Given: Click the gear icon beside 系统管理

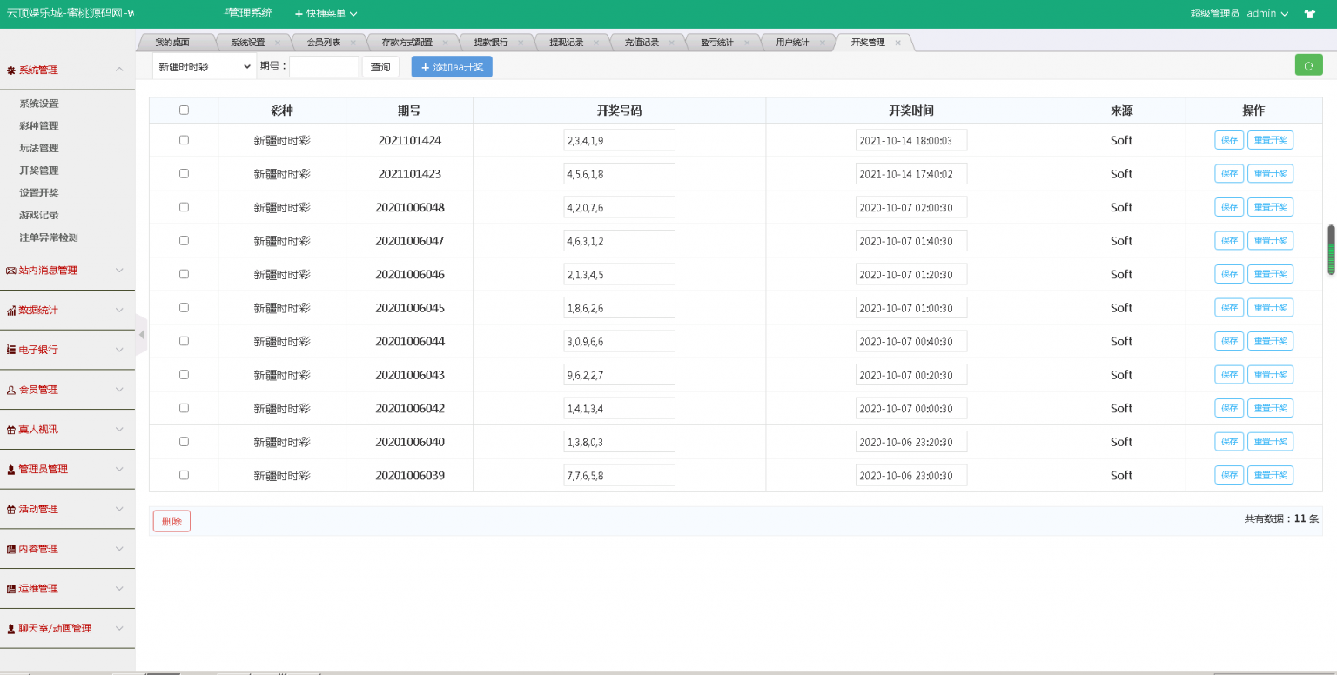Looking at the screenshot, I should 11,70.
